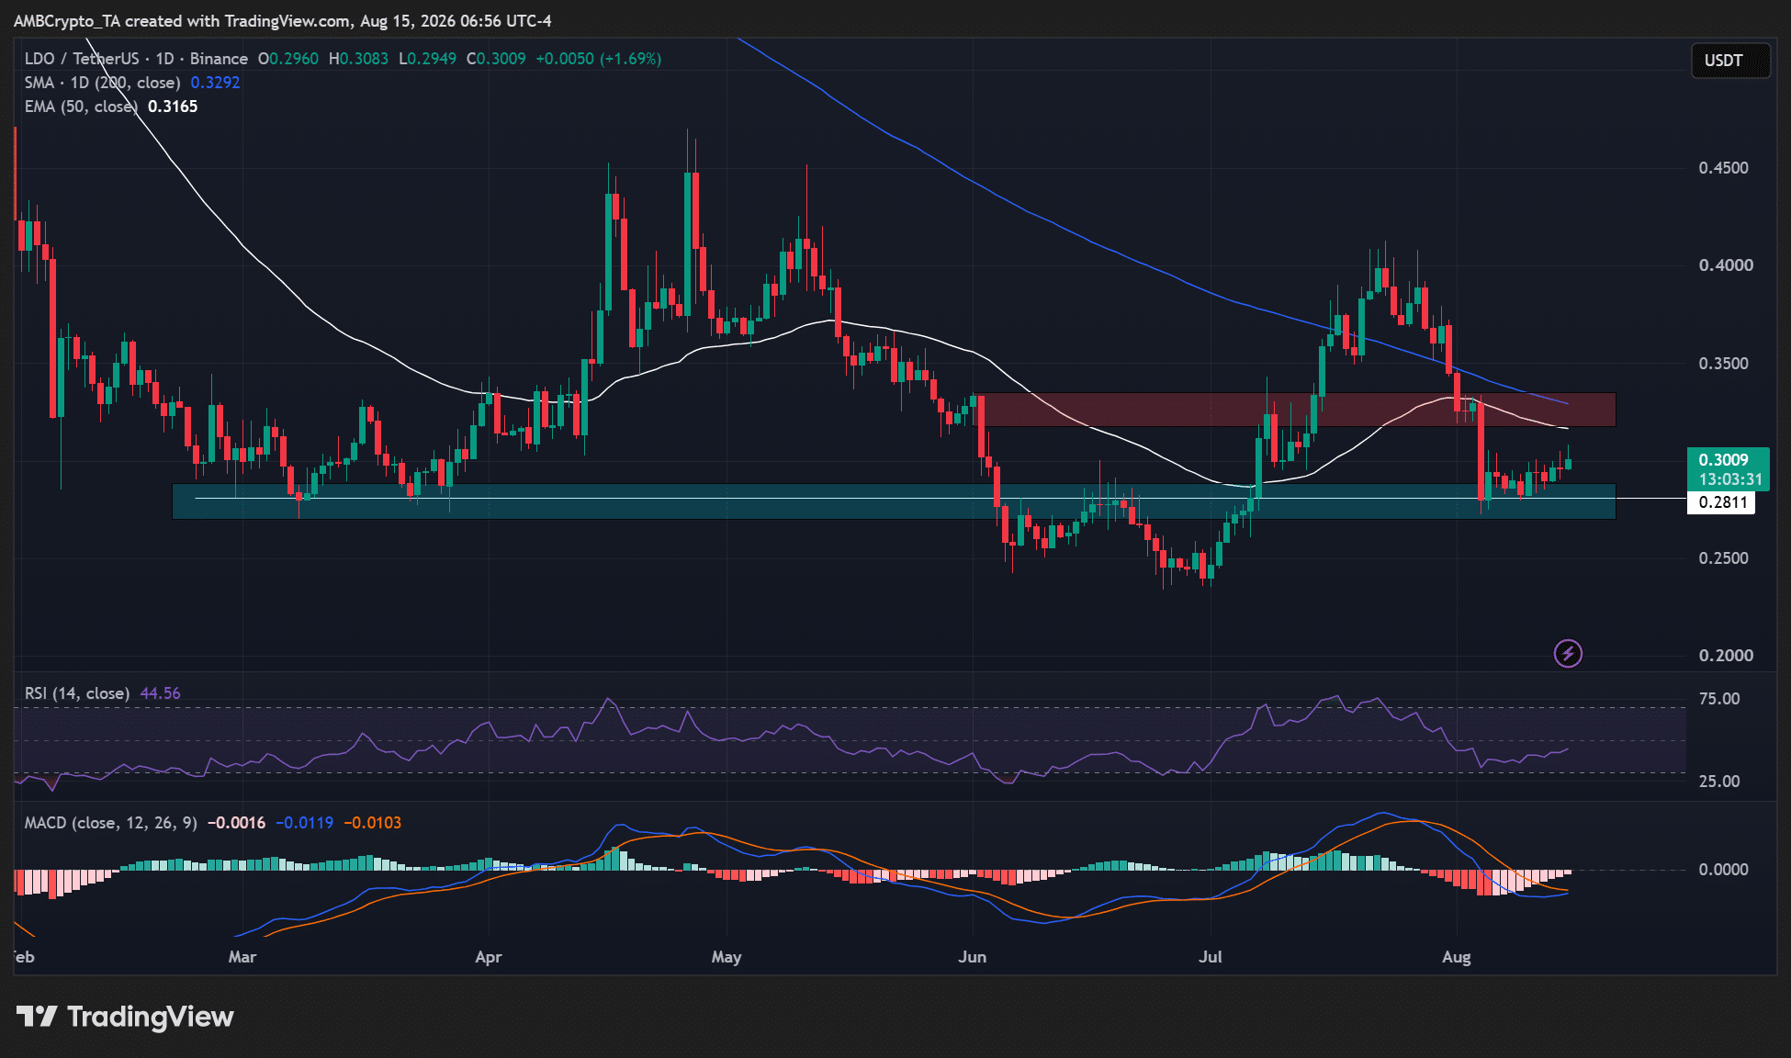Screen dimensions: 1791x1058
Task: Click the MACD line value −0.0119
Action: pyautogui.click(x=304, y=823)
